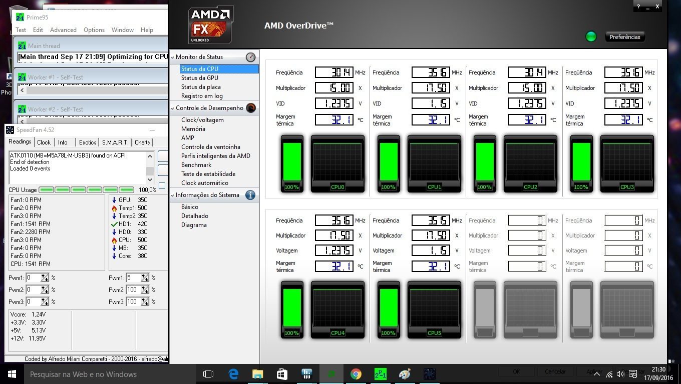Screen dimensions: 681x384
Task: Click the down arrow icon beside Core temperature
Action: coord(114,256)
